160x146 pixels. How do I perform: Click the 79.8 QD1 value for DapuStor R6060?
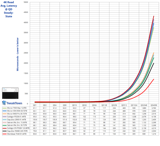(x=35, y=131)
